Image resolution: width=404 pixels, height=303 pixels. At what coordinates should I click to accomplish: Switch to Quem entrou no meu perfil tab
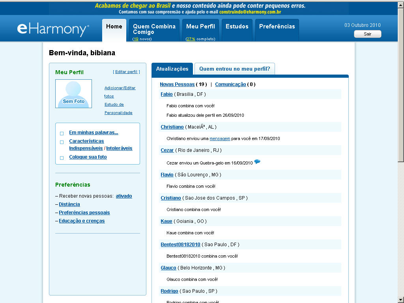coord(235,69)
